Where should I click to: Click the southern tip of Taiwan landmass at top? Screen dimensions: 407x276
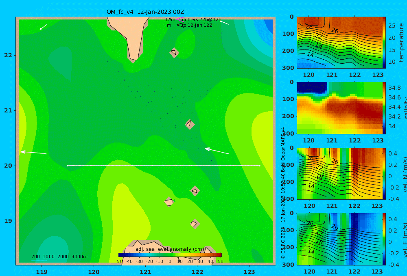[x=133, y=59]
